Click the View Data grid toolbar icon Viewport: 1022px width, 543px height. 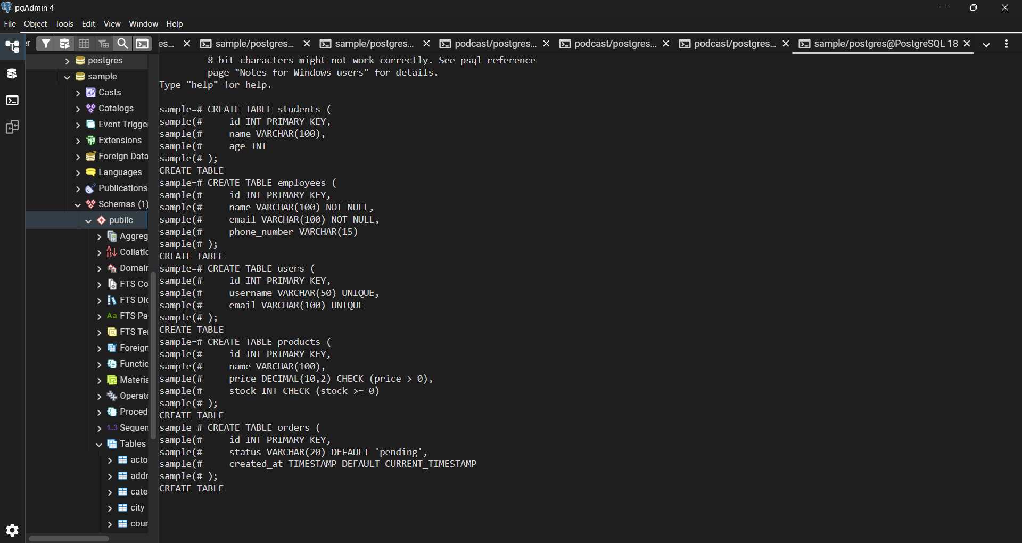(x=84, y=44)
